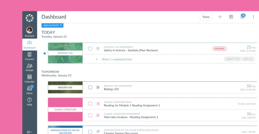
Task: Check the Safety in Science checkbox
Action: click(90, 49)
